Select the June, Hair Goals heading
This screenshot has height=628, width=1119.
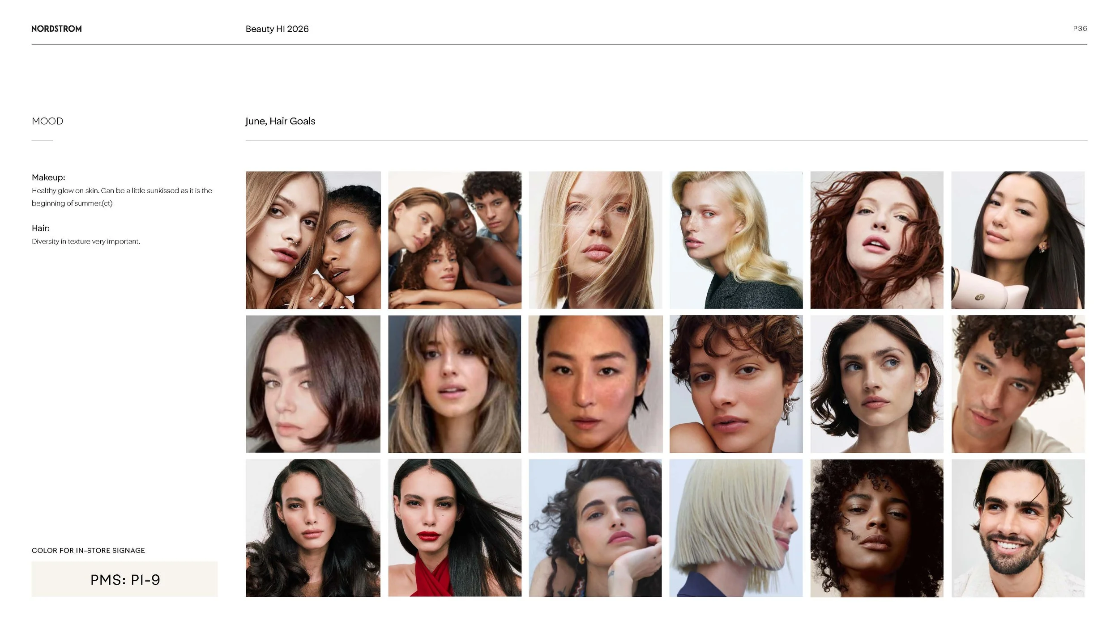click(280, 121)
